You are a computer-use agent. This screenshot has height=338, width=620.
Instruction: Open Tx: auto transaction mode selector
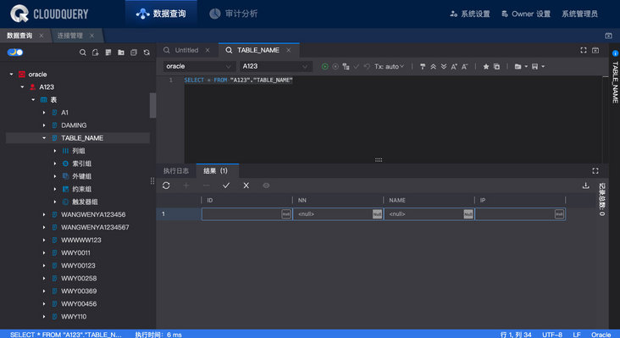389,66
